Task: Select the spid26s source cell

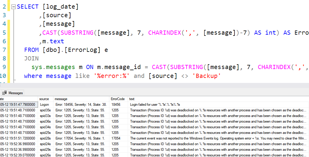Action: (45, 155)
